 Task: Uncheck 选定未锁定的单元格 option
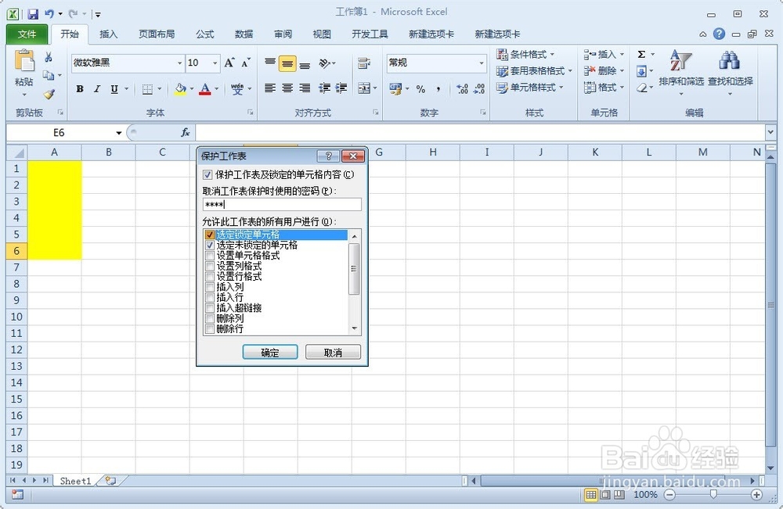[x=210, y=244]
